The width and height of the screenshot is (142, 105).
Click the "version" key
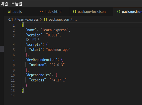tap(34, 35)
